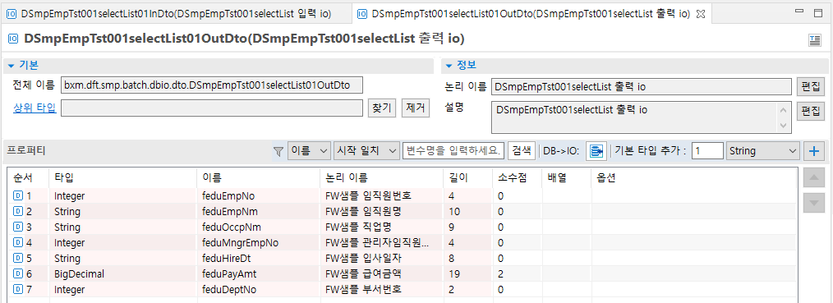Image resolution: width=833 pixels, height=303 pixels.
Task: Click FW샘플 부서번호 logical name cell
Action: click(382, 290)
